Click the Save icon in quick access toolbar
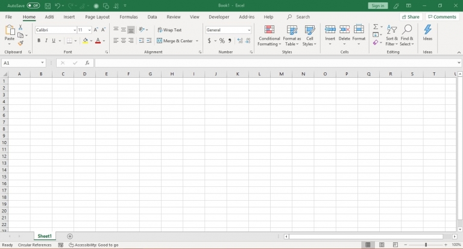Screen dimensions: 463x249 coord(48,5)
